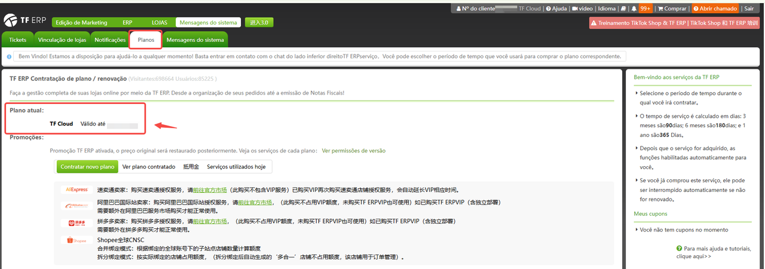Click the Shopee logo
Screen dimensions: 765x269
click(x=76, y=240)
